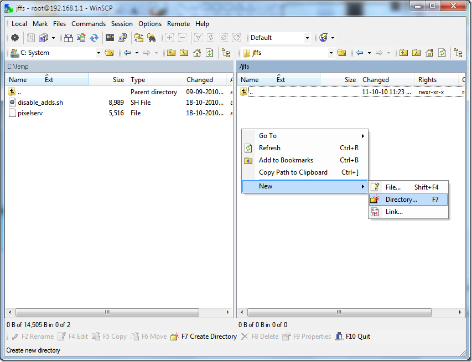Open the Preferences gear icon
The height and width of the screenshot is (362, 472).
15,38
